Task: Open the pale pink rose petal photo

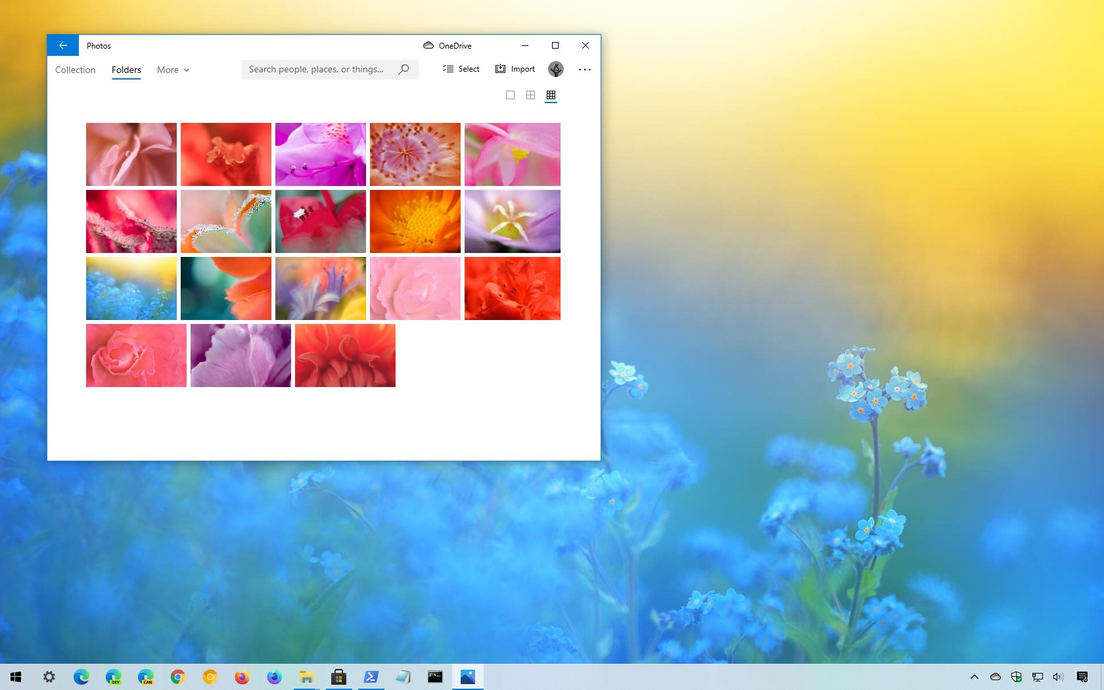Action: [x=131, y=154]
